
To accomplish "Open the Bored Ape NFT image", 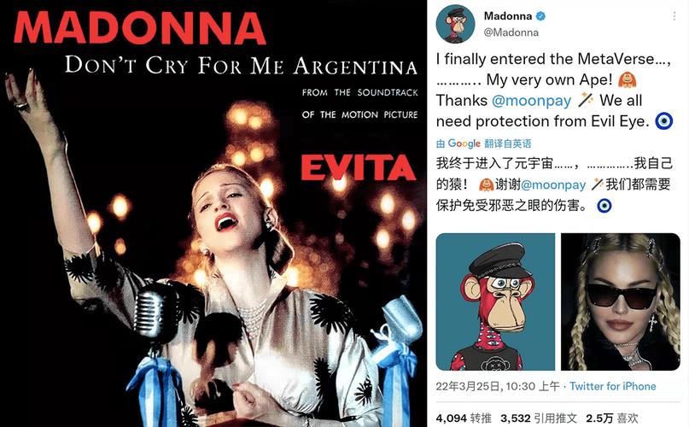I will click(x=495, y=301).
